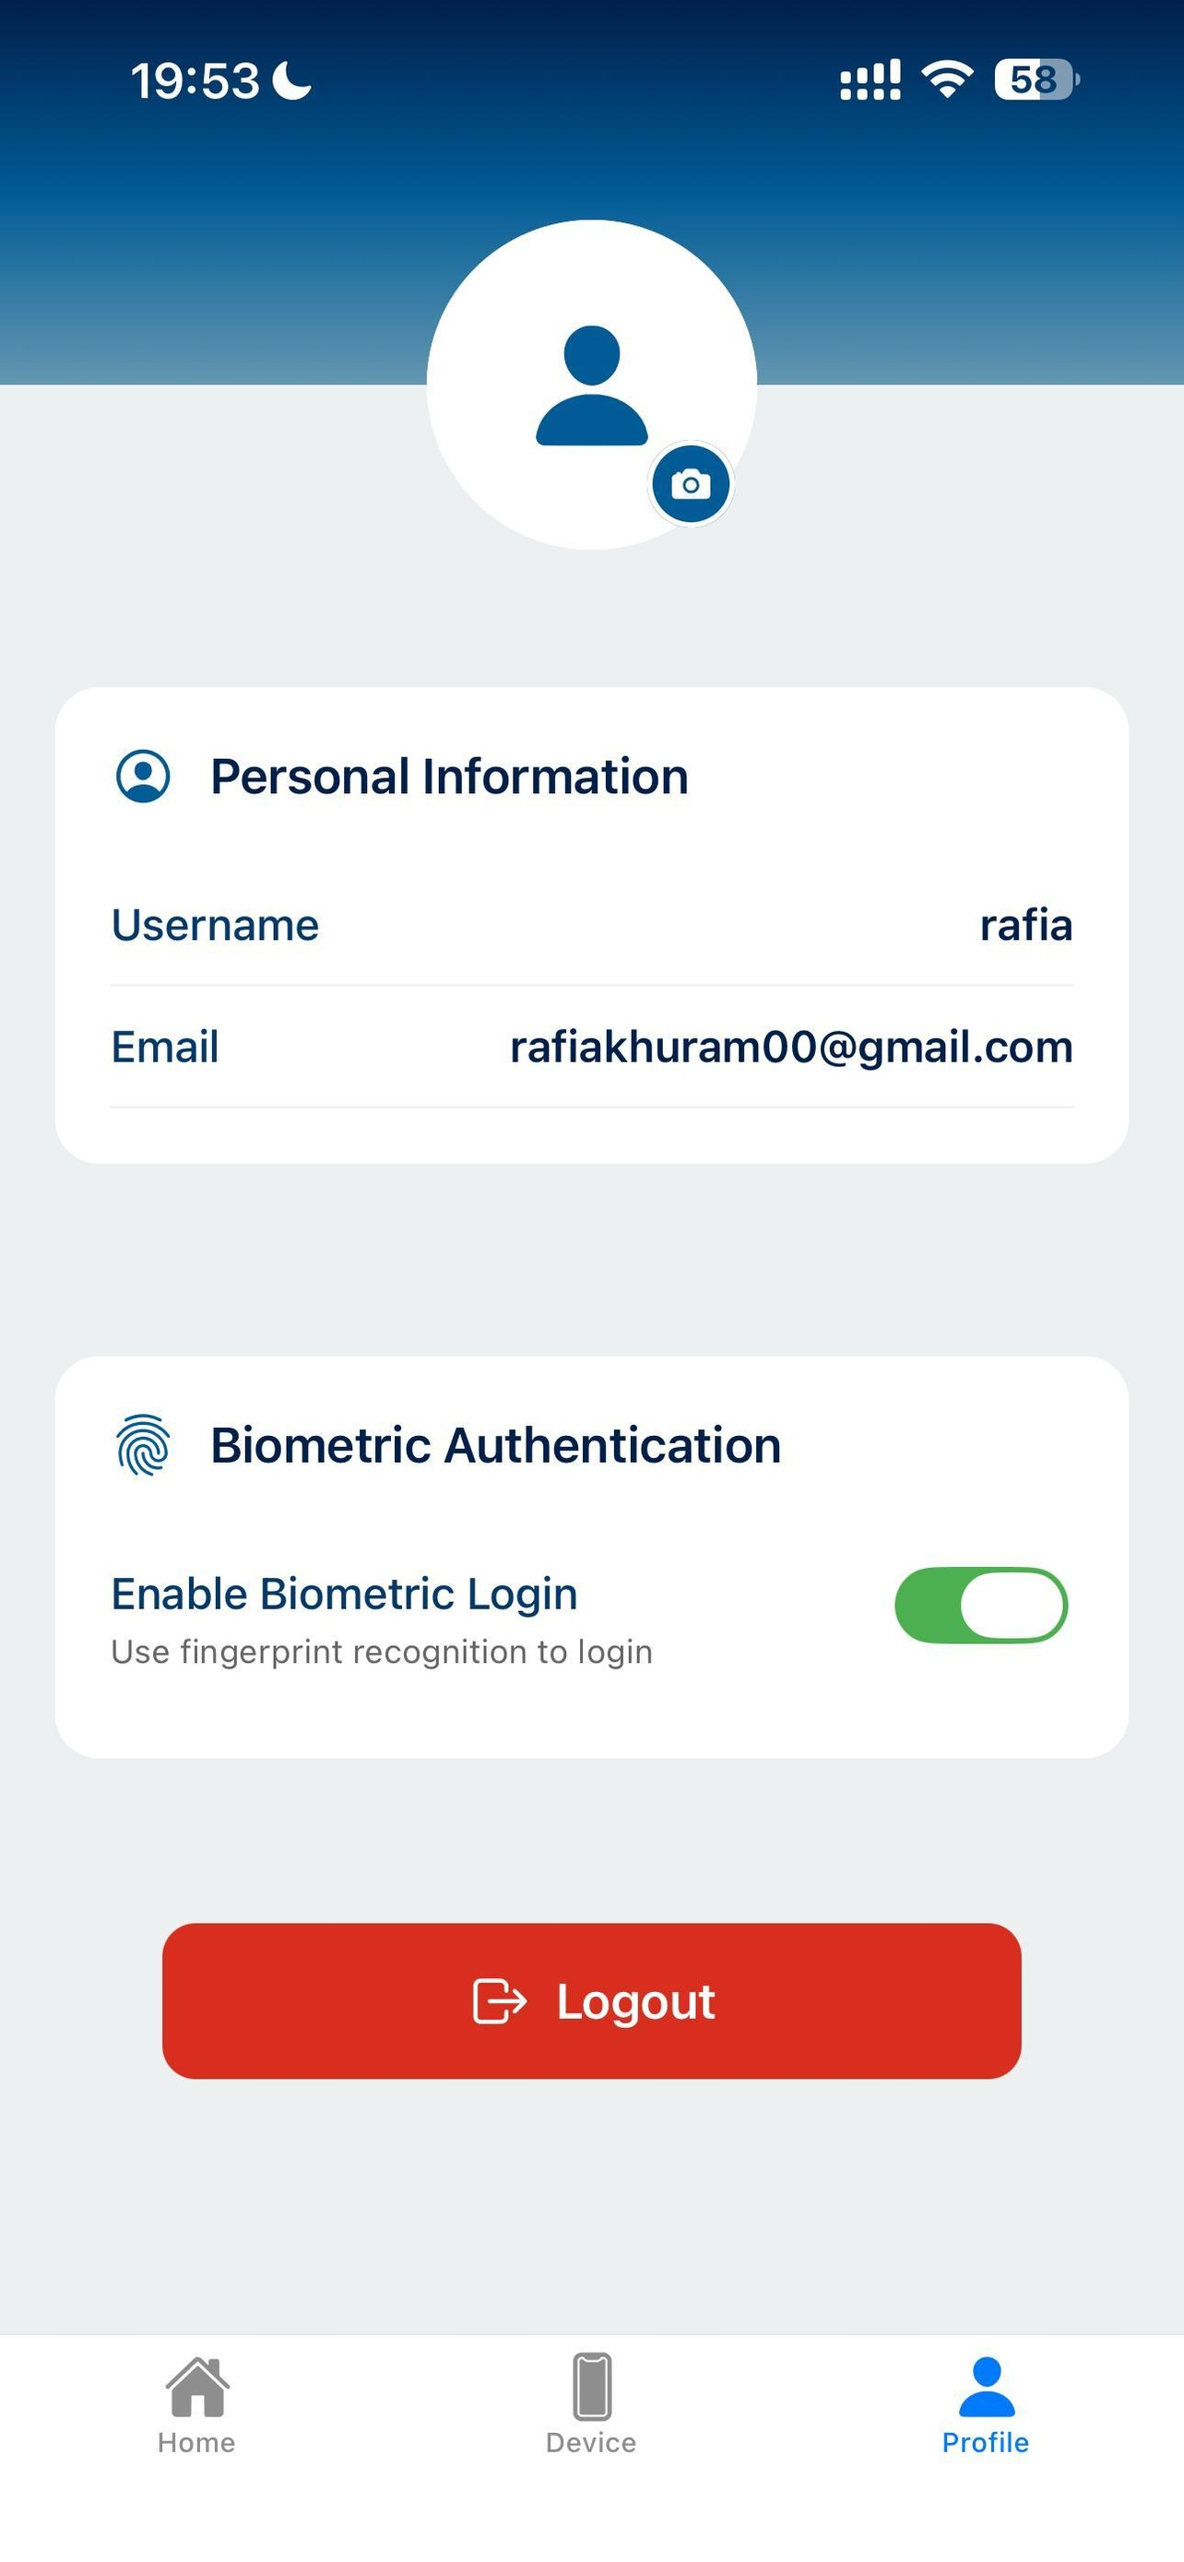Tap the blue Profile person icon
Screen dimensions: 1184x2562
(x=986, y=2386)
